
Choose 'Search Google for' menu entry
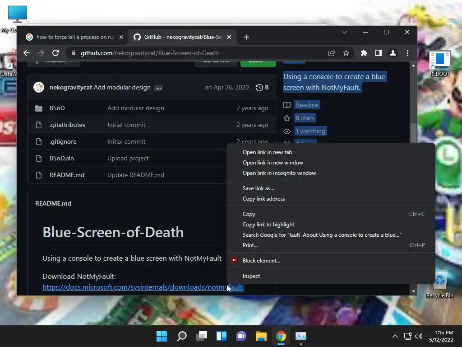331,235
